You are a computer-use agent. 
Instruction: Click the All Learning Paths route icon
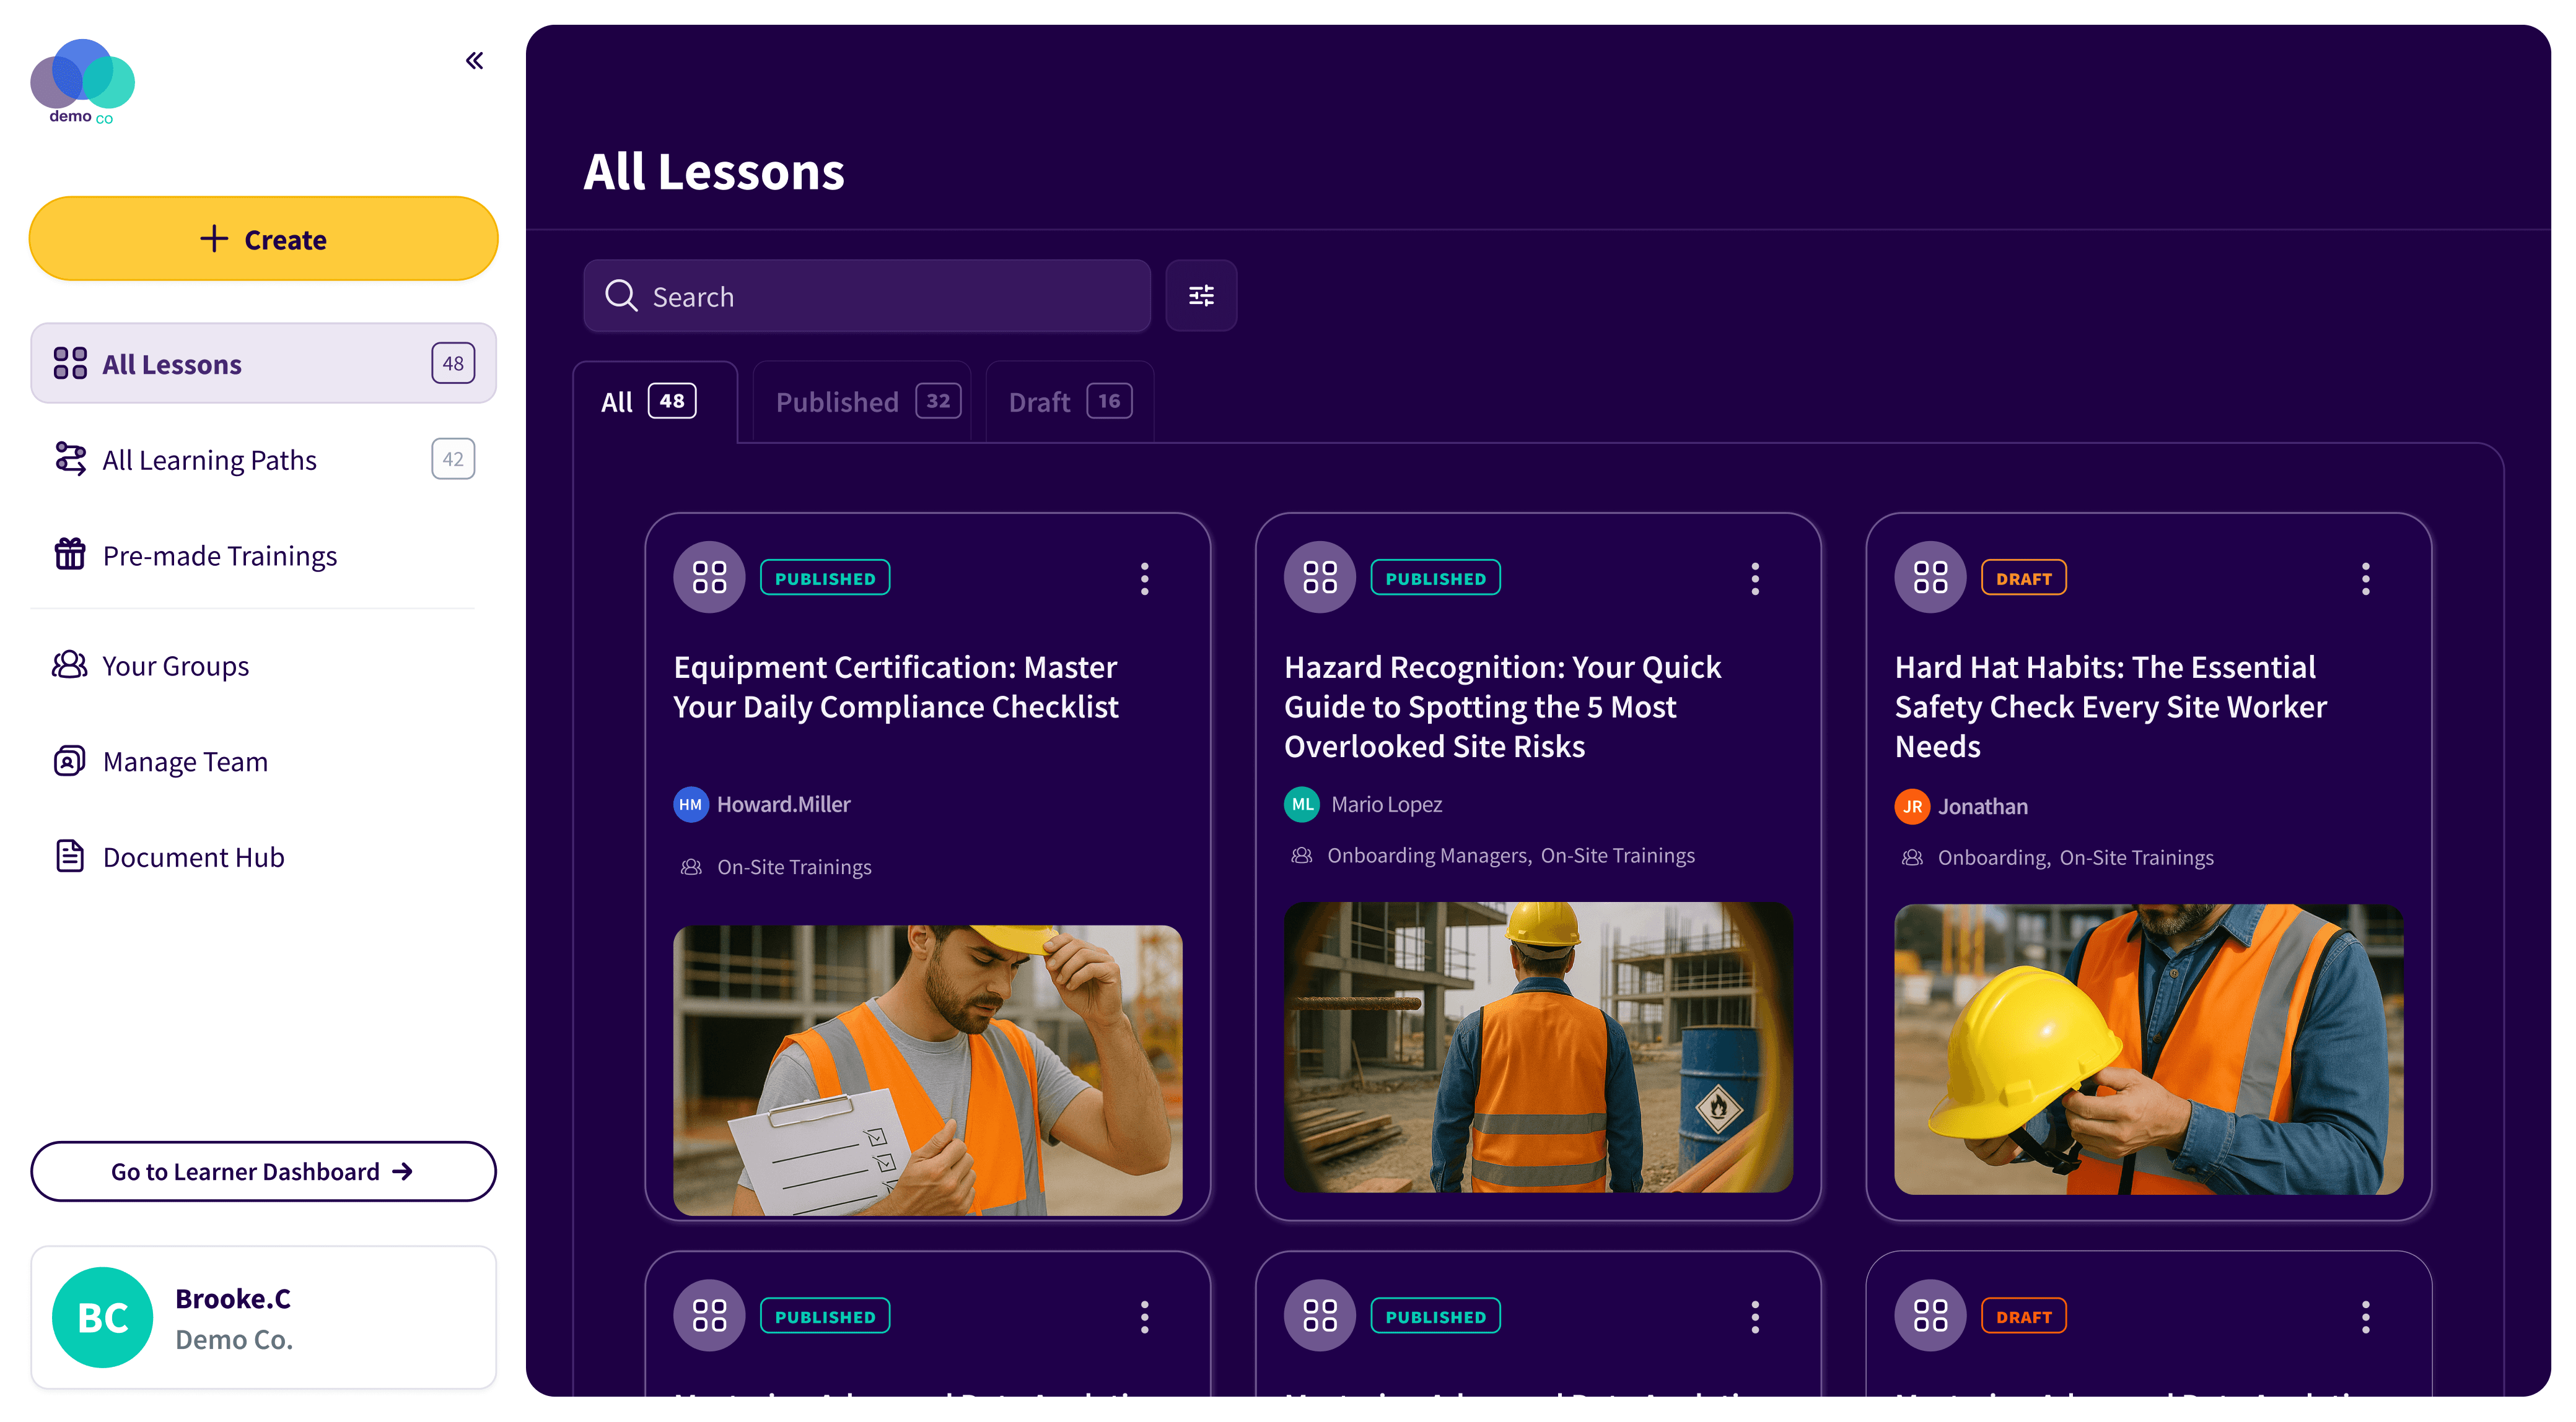[70, 460]
